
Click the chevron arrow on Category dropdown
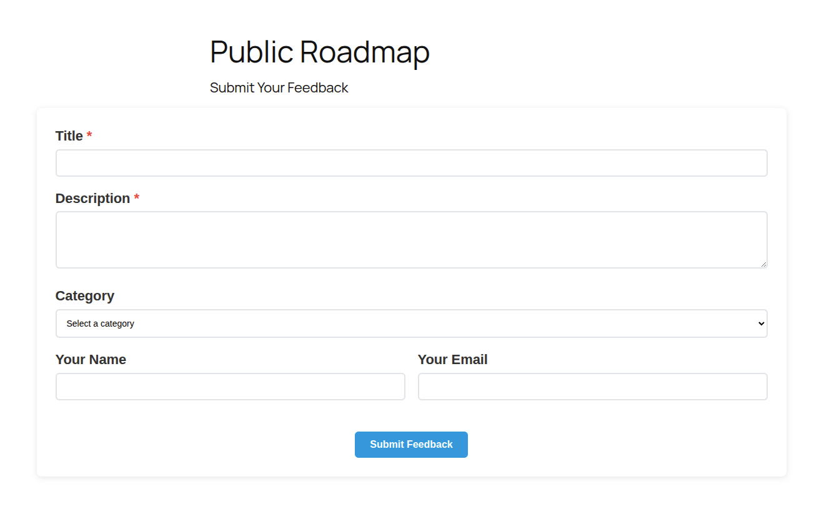761,324
